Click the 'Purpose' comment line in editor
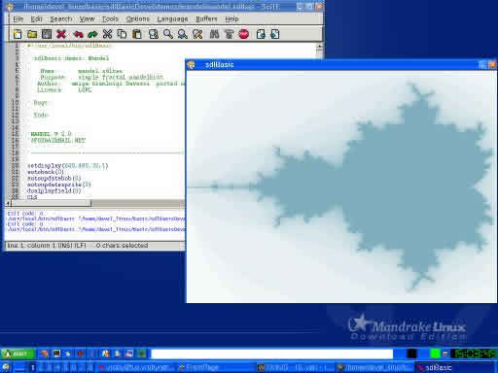This screenshot has width=498, height=373. coord(101,77)
